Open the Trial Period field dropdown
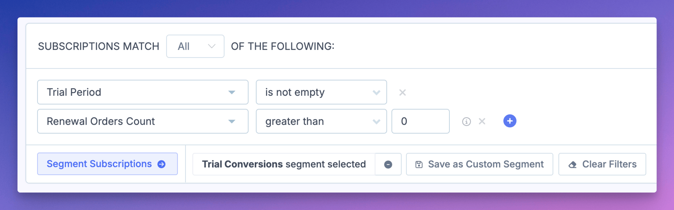Viewport: 674px width, 210px height. point(142,92)
